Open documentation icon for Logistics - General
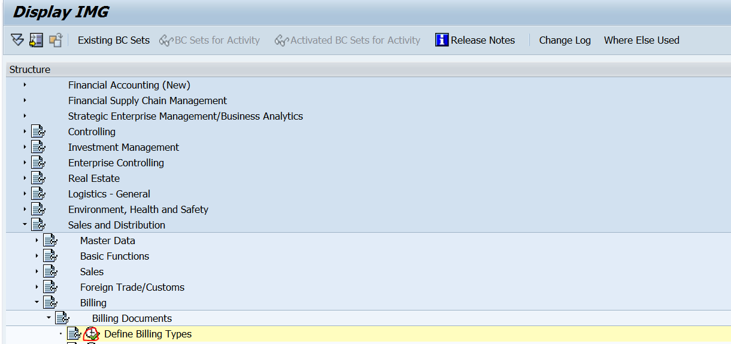Image resolution: width=731 pixels, height=344 pixels. (38, 194)
